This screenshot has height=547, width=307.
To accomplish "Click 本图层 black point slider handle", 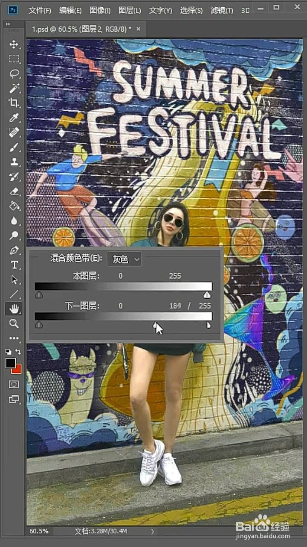I will (x=39, y=295).
